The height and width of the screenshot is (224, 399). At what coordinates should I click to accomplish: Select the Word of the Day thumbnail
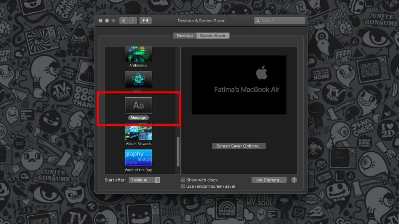coord(138,158)
